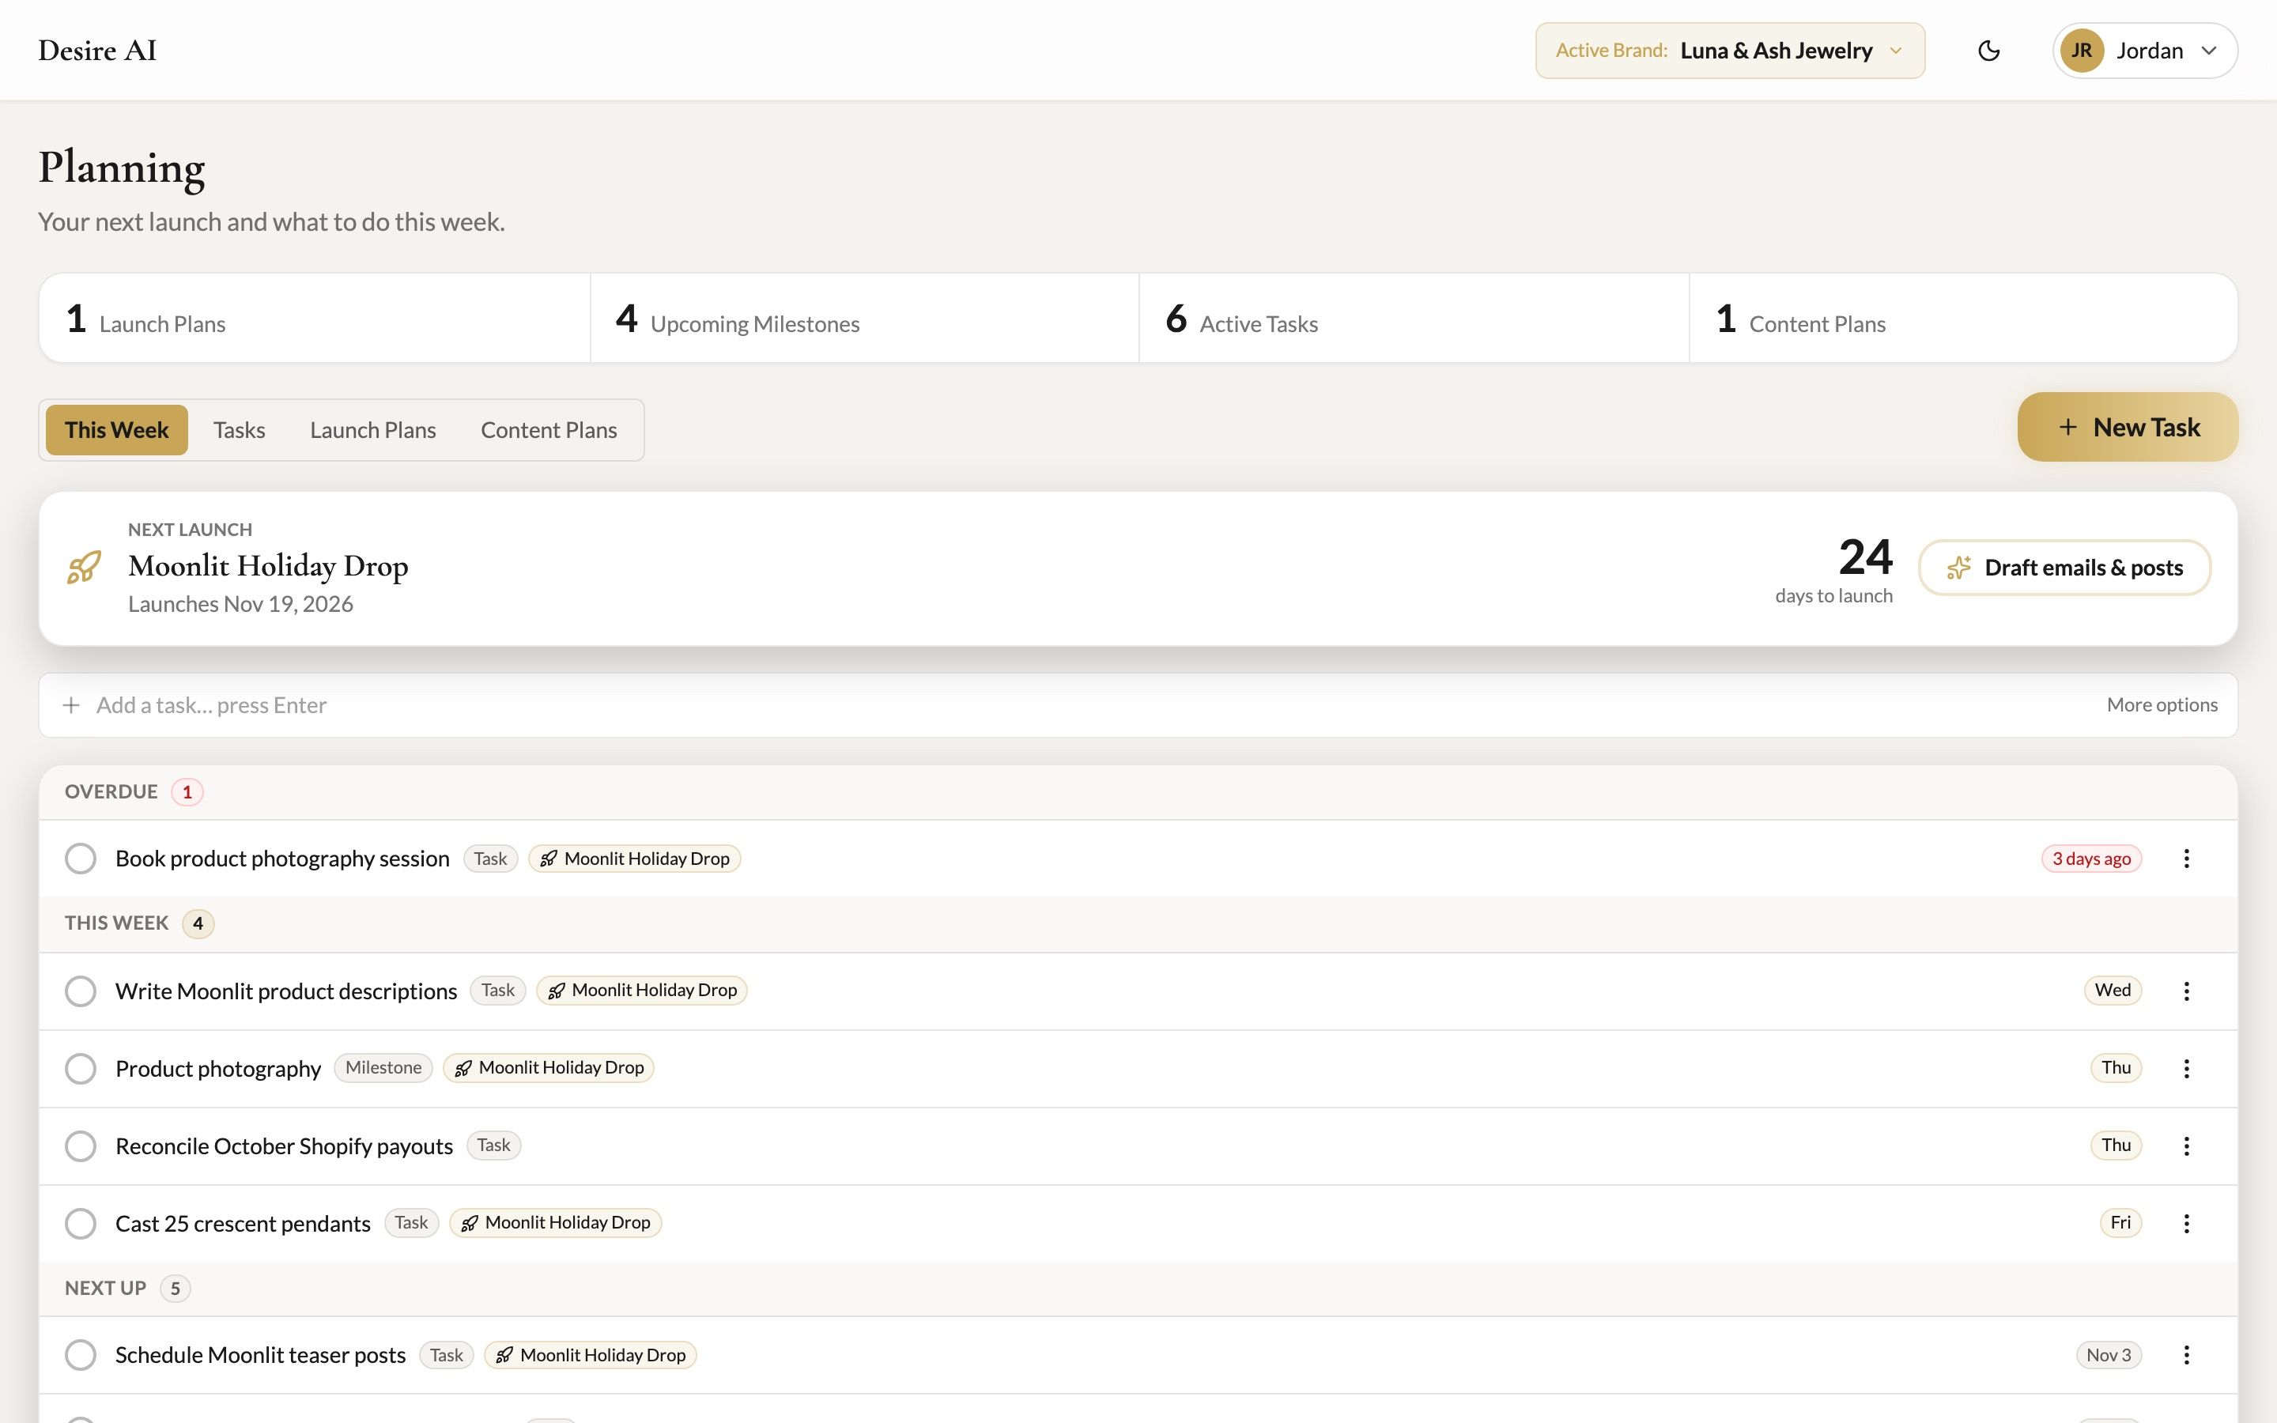2277x1423 pixels.
Task: Click Moonlit Holiday Drop tag on Schedule Moonlit teaser posts
Action: [x=590, y=1354]
